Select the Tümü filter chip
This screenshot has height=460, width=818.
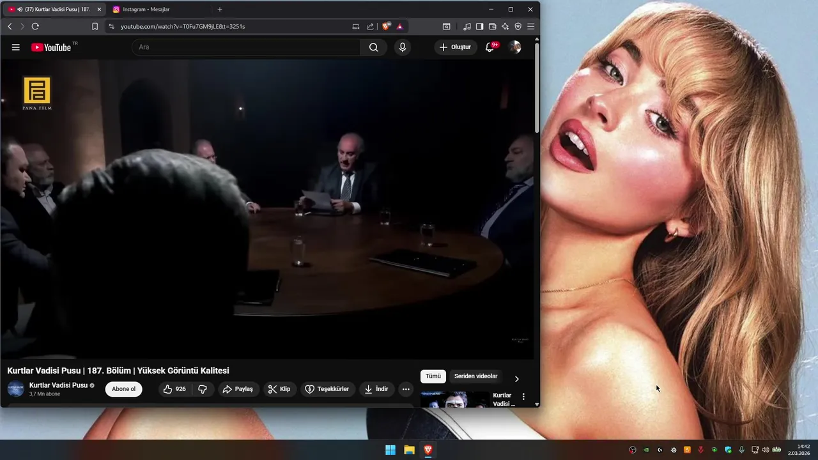[x=433, y=376]
